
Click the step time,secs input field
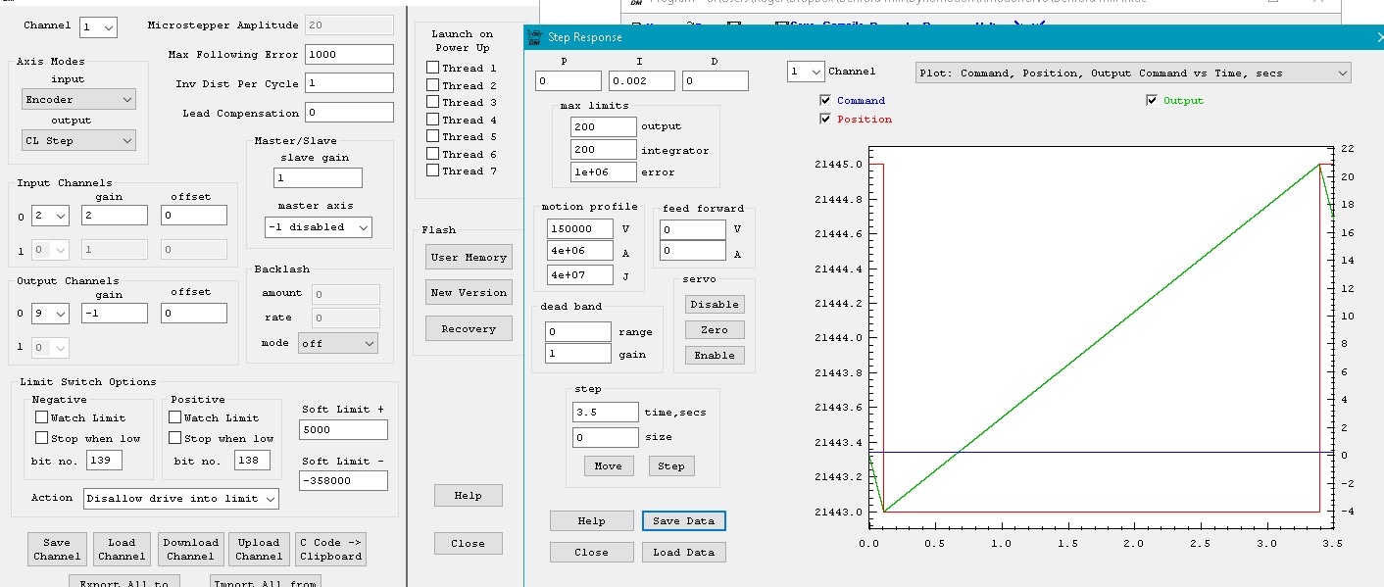[605, 412]
